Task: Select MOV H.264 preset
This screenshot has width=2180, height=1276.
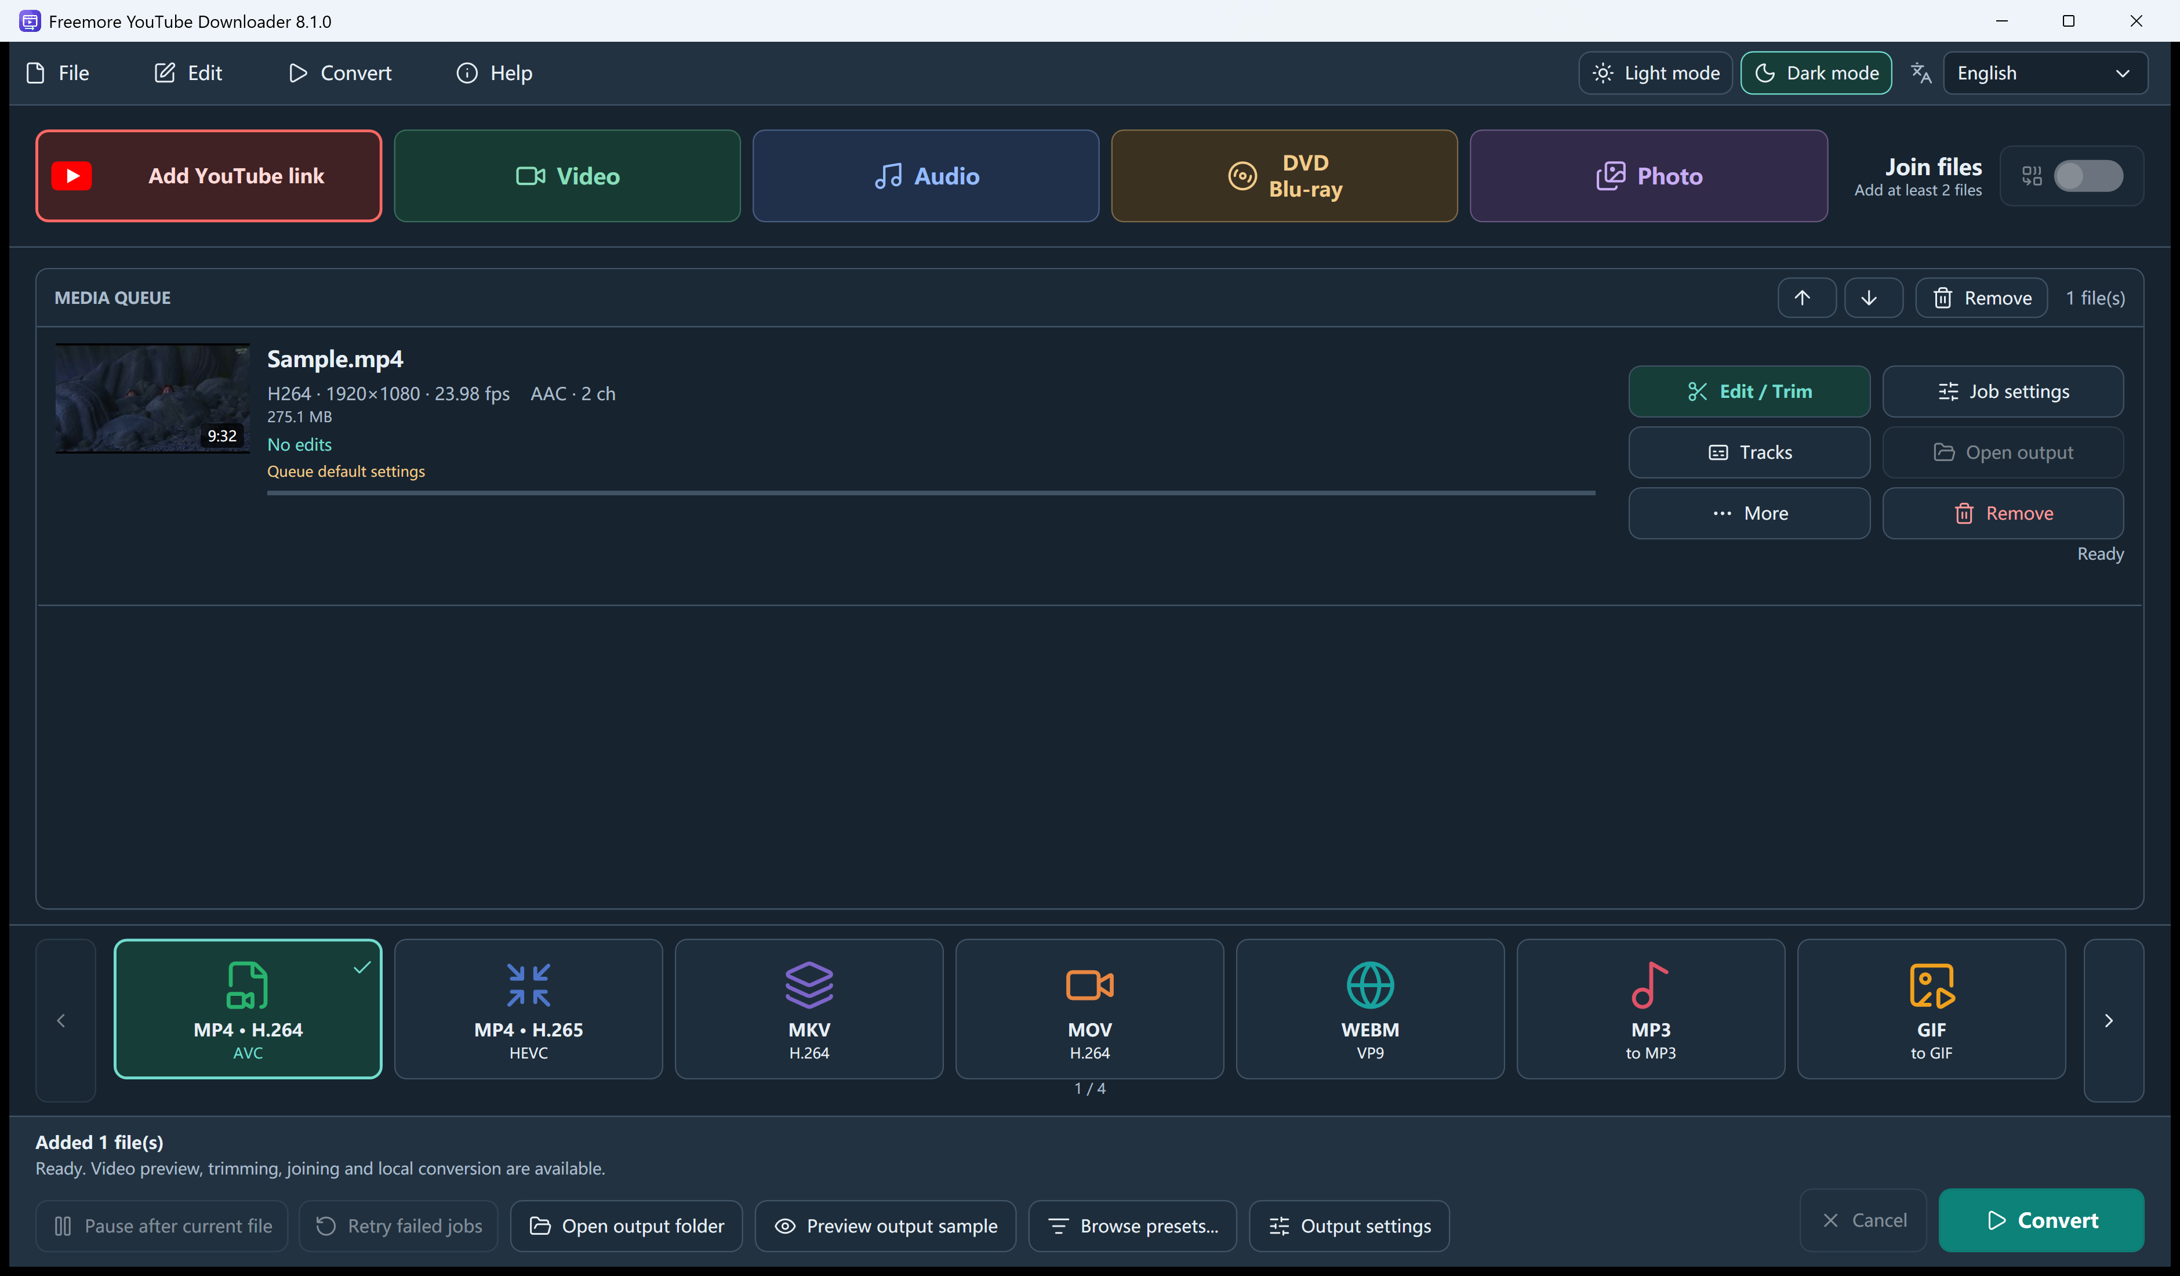Action: tap(1089, 1009)
